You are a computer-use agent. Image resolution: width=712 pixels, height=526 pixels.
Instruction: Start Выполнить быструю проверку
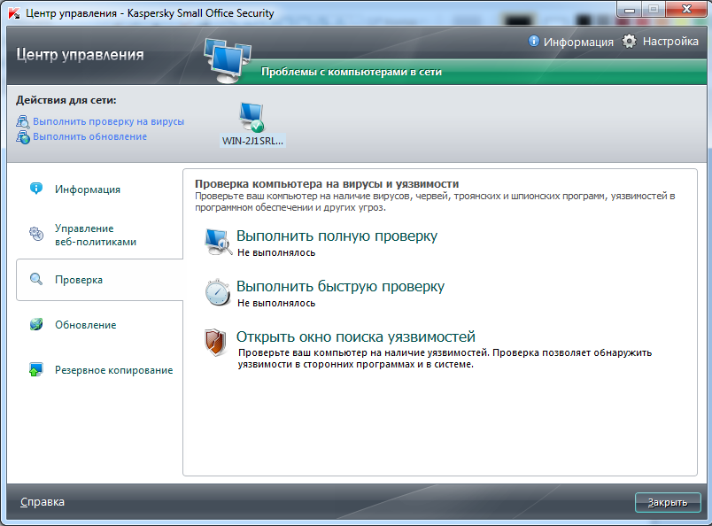click(x=341, y=286)
